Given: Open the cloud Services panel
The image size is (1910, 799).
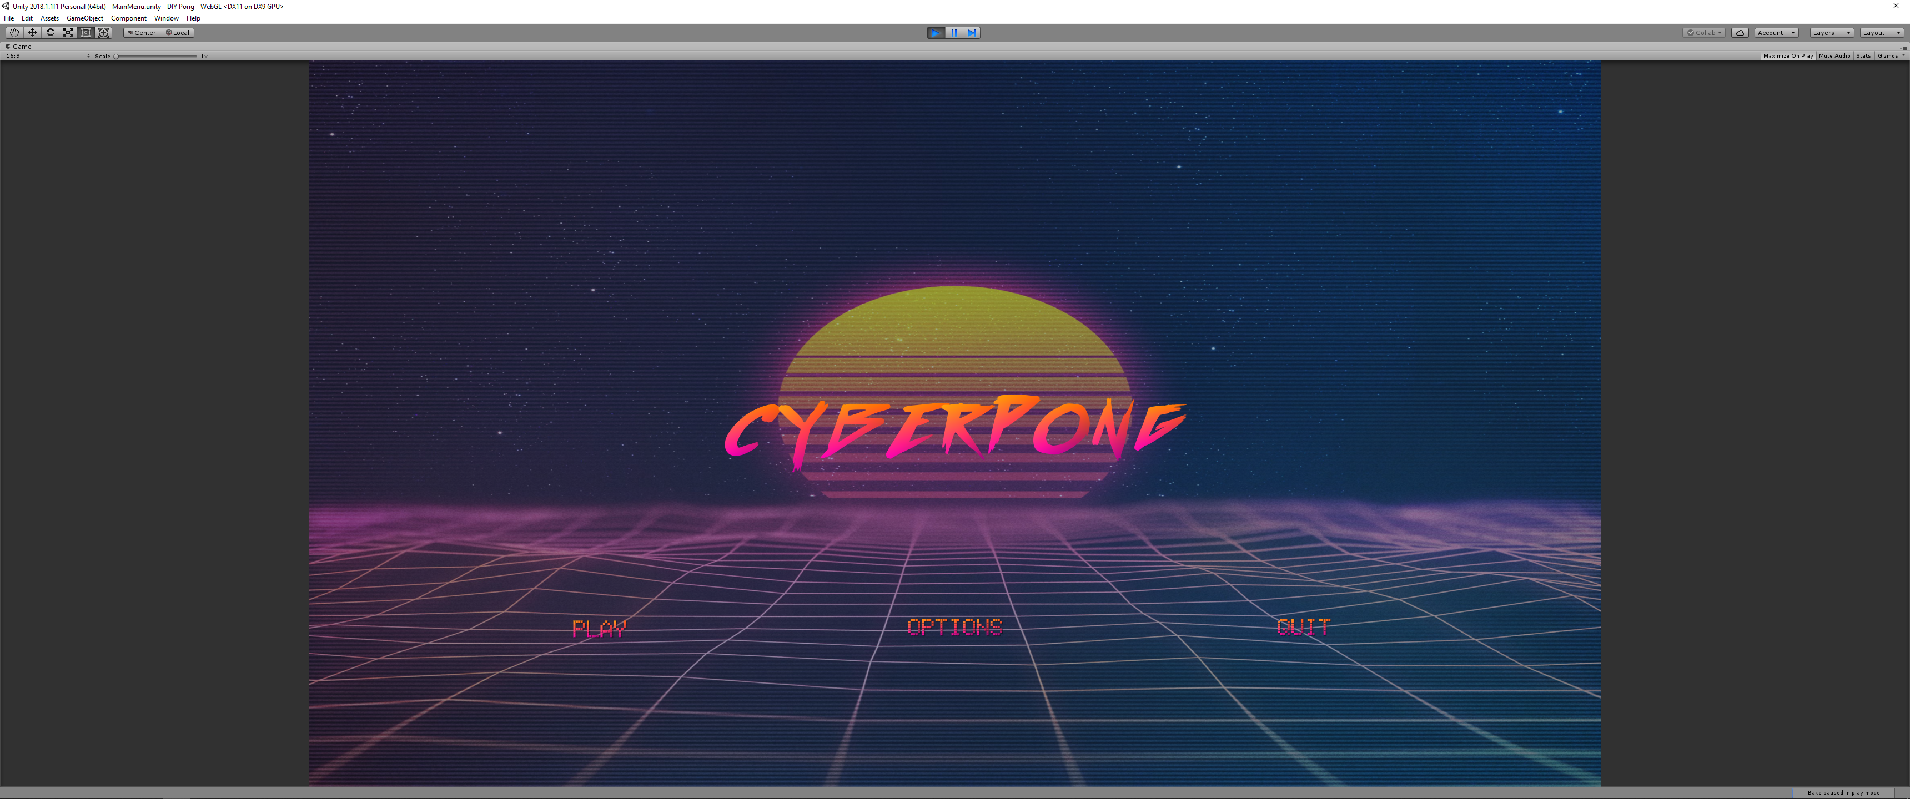Looking at the screenshot, I should pyautogui.click(x=1740, y=33).
